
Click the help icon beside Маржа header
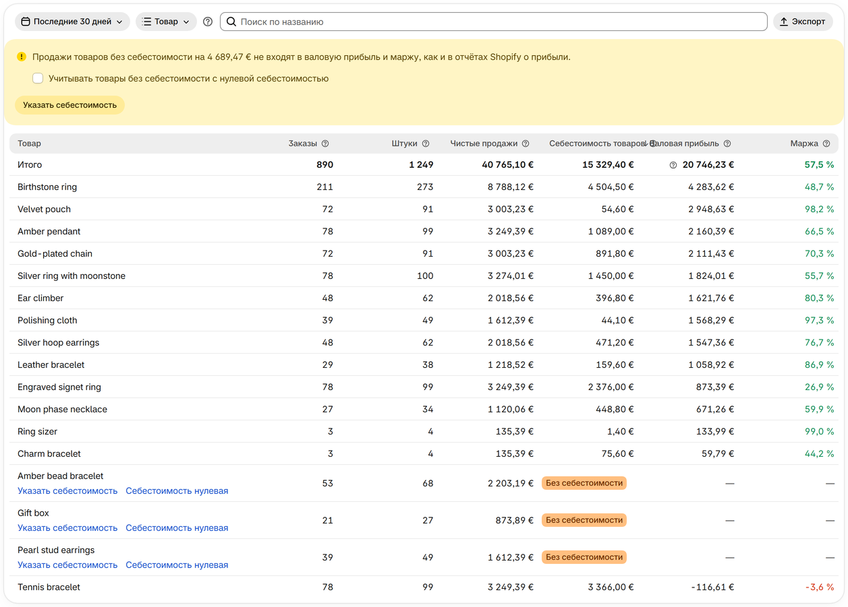click(x=826, y=143)
